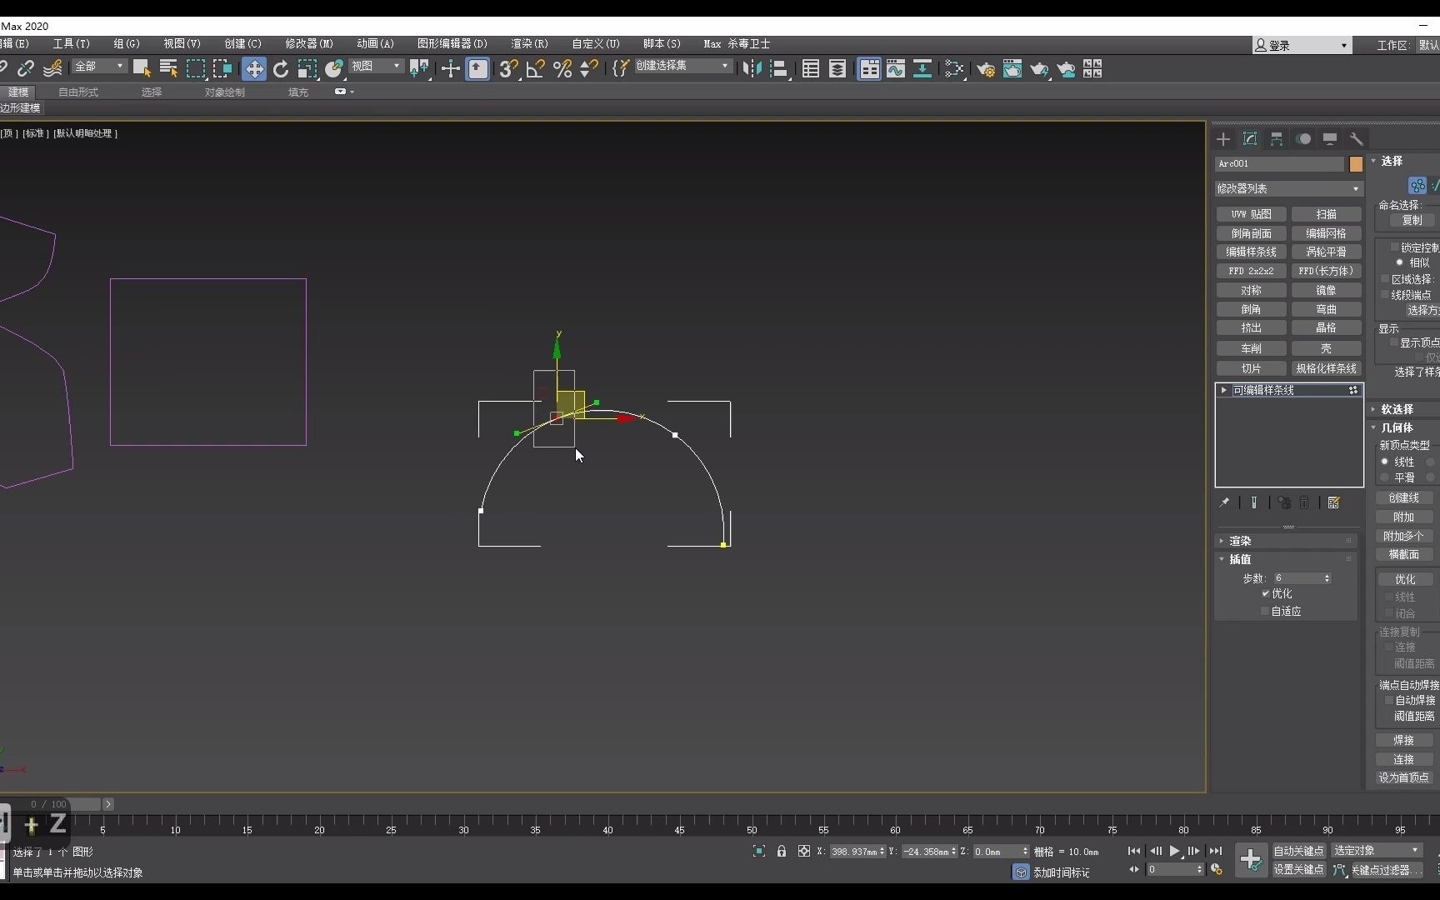Select the 平滑 new vertex type radio button
The width and height of the screenshot is (1440, 900).
point(1384,477)
